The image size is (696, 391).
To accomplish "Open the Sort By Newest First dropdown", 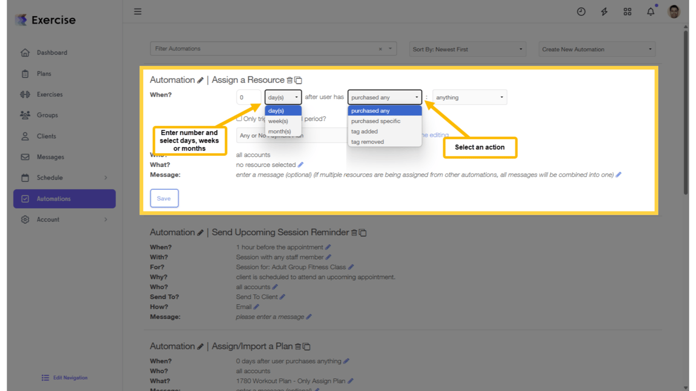I will pyautogui.click(x=467, y=49).
